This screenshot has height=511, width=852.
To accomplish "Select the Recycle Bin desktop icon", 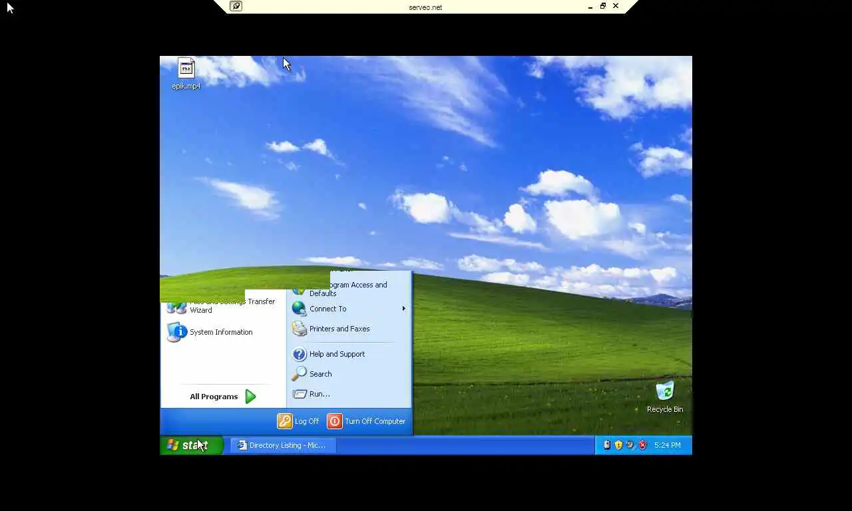I will click(665, 397).
